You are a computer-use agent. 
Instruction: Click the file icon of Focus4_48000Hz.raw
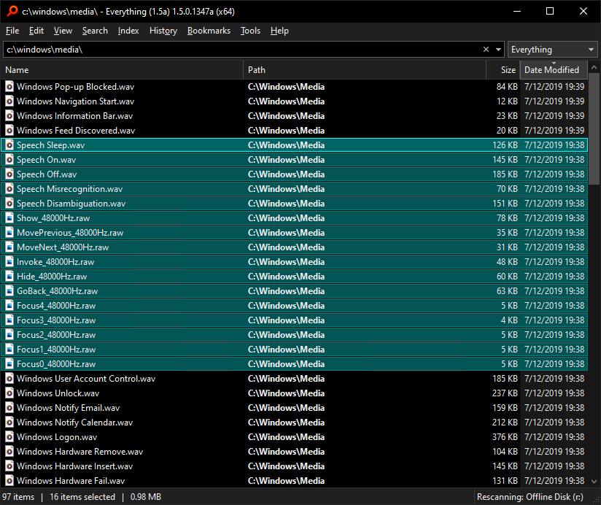pyautogui.click(x=9, y=305)
